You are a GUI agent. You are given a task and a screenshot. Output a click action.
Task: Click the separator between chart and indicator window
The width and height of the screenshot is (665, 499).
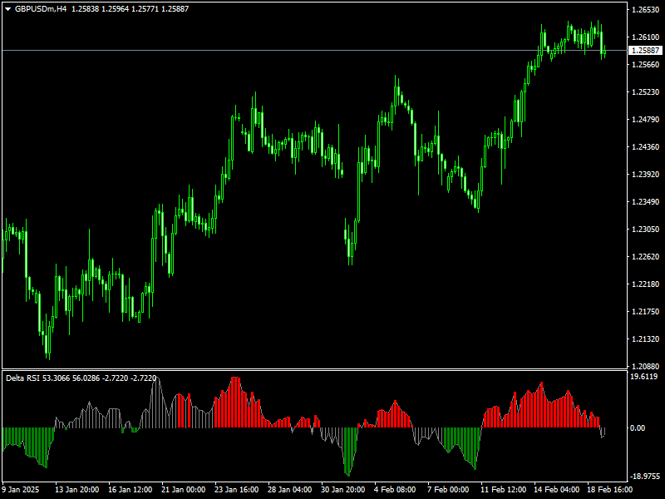(332, 368)
